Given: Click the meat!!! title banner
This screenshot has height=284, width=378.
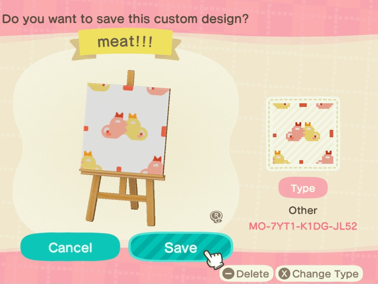Looking at the screenshot, I should pyautogui.click(x=125, y=42).
